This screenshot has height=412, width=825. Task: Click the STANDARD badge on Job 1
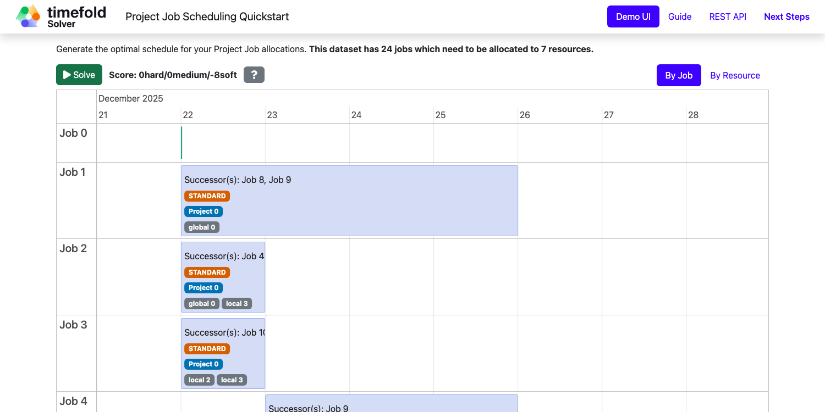[x=207, y=196]
